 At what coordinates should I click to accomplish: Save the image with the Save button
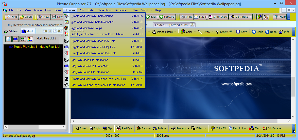[x=241, y=32]
